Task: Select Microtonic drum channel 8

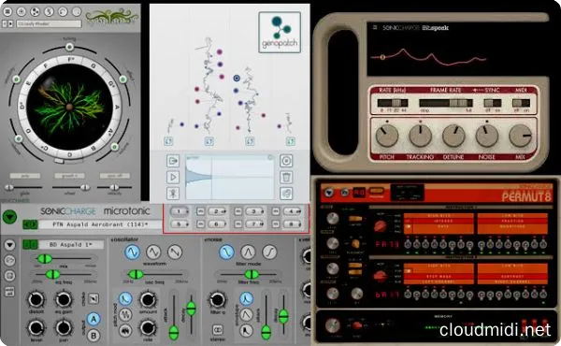Action: 293,224
